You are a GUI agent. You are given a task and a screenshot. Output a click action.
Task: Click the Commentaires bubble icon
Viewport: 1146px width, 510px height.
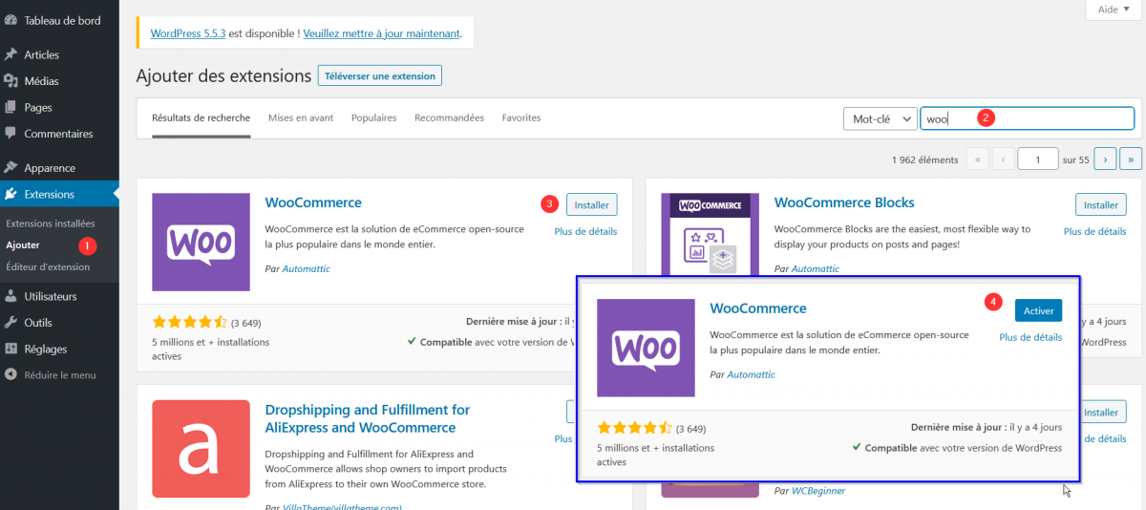pyautogui.click(x=11, y=134)
